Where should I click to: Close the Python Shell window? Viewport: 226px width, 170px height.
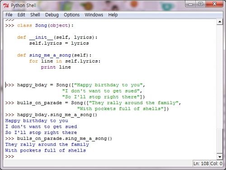tap(214, 4)
